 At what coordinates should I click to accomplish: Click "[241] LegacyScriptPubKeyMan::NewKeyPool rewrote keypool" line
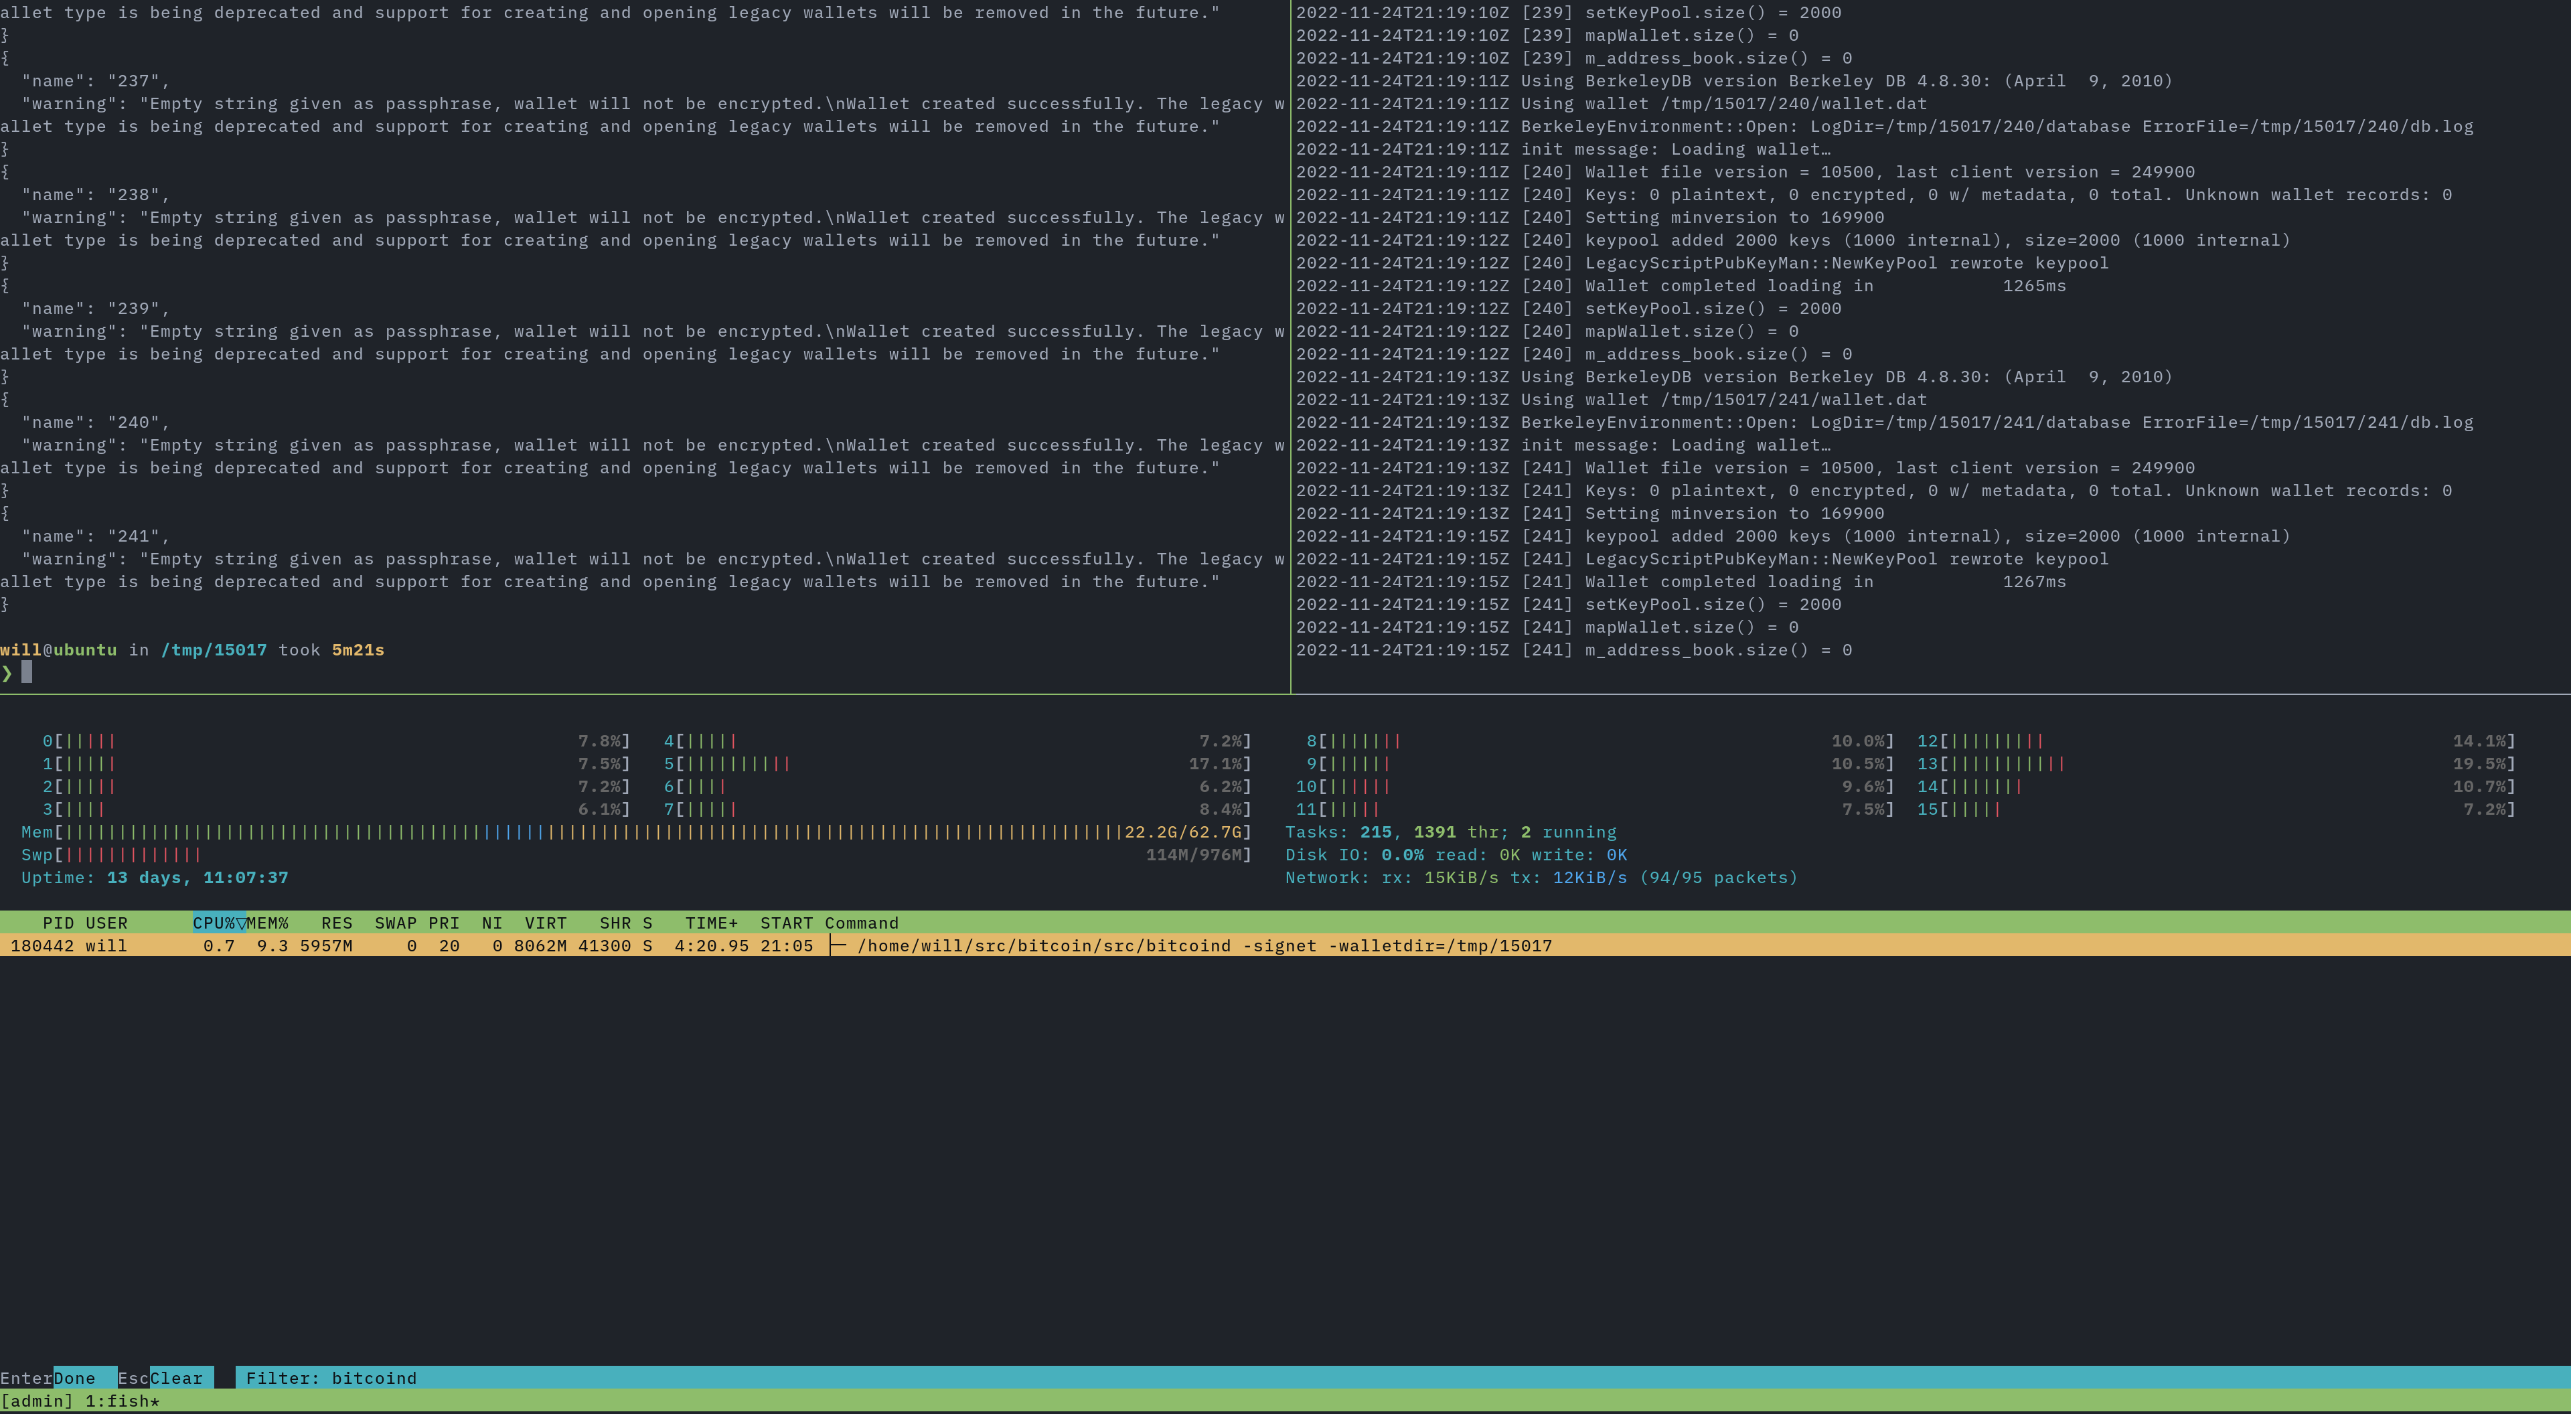point(1703,559)
